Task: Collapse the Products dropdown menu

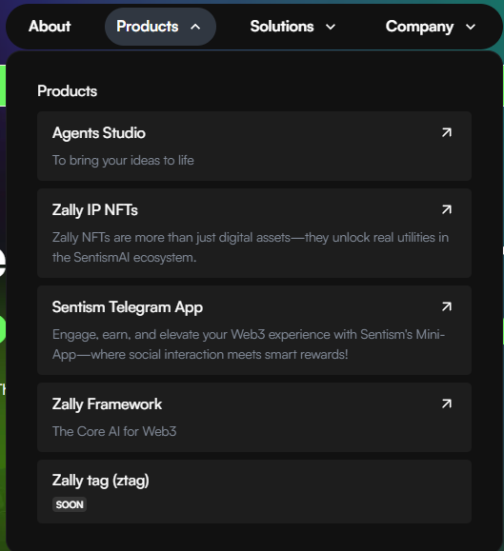Action: point(160,27)
